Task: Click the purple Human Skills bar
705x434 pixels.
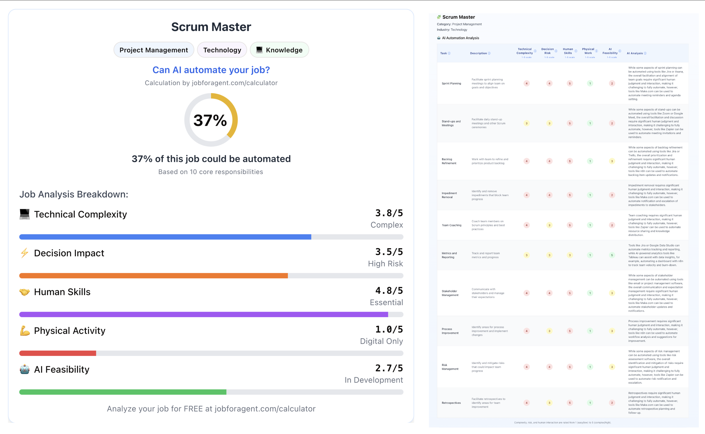Action: coord(204,314)
